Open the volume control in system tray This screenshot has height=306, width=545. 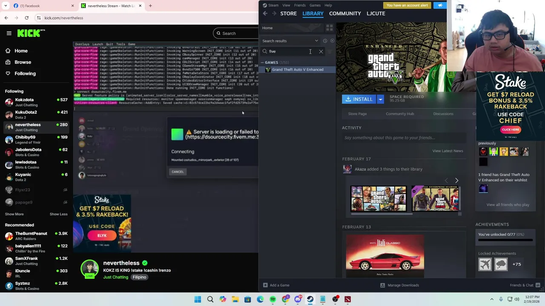517,299
